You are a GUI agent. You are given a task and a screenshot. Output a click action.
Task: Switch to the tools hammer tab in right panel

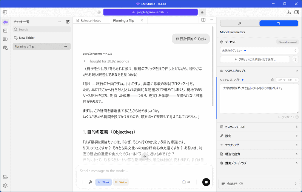[x=240, y=23]
